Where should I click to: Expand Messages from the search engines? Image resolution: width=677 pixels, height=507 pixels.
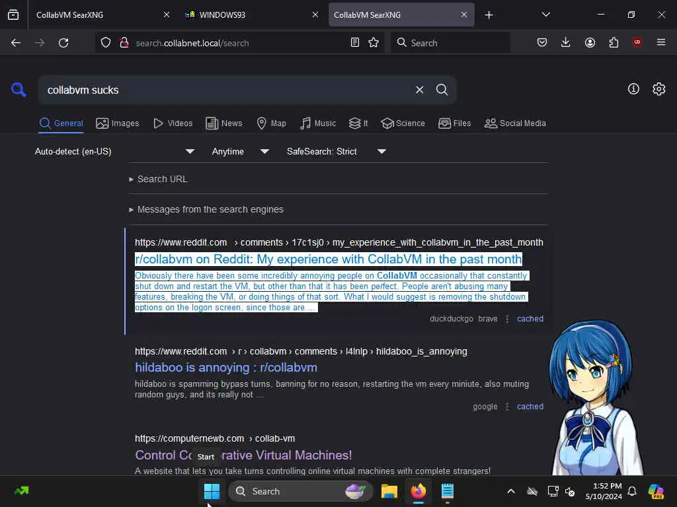[x=206, y=209]
